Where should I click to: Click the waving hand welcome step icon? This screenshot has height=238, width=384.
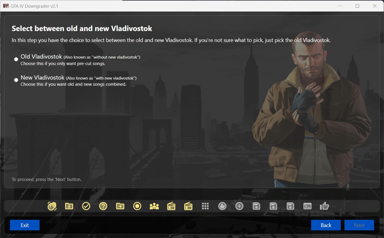pos(52,206)
